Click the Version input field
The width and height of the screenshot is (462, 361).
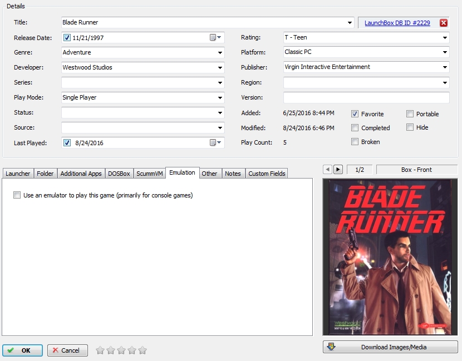pos(366,97)
